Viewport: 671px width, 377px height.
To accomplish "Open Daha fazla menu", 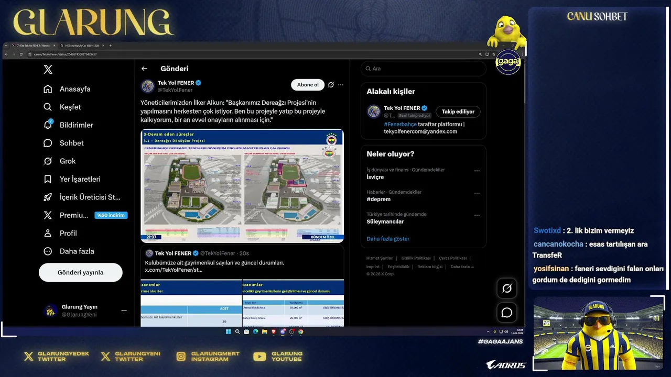I will [69, 251].
